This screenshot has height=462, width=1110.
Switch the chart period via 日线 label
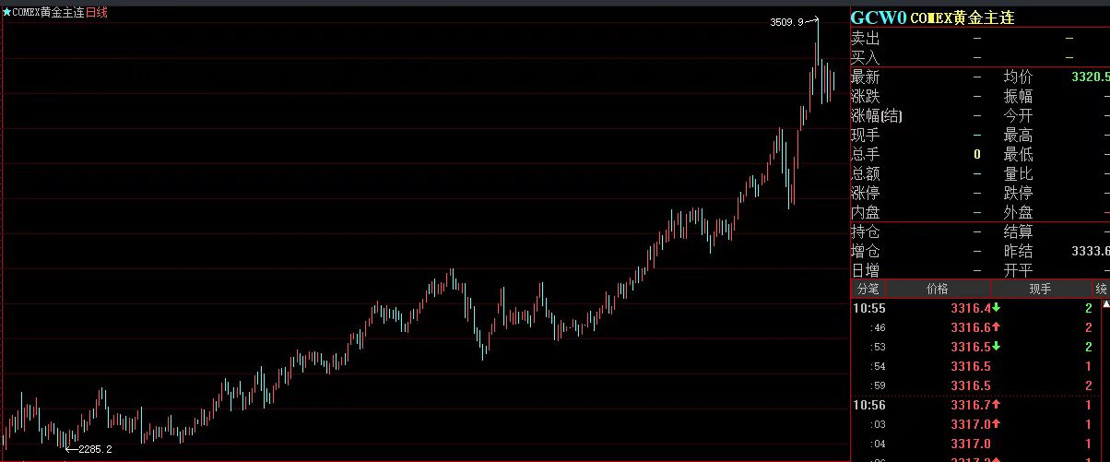click(x=97, y=13)
